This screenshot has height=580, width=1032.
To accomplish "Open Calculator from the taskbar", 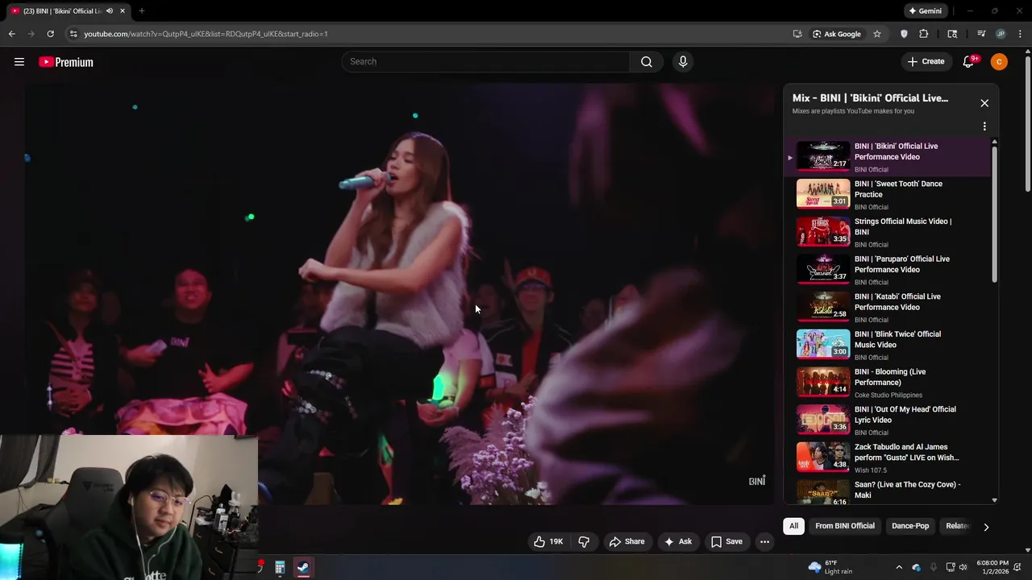I will pos(280,567).
